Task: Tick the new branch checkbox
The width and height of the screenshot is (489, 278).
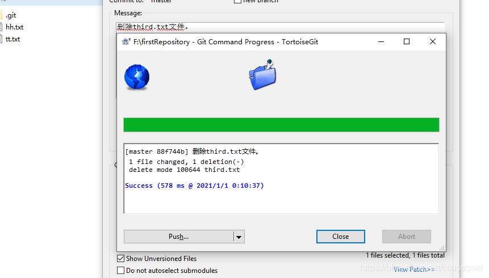Action: 237,1
